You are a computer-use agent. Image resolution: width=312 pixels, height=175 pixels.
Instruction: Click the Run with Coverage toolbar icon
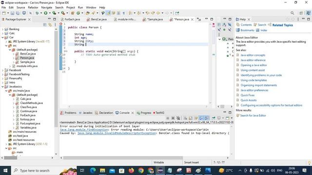point(54,13)
